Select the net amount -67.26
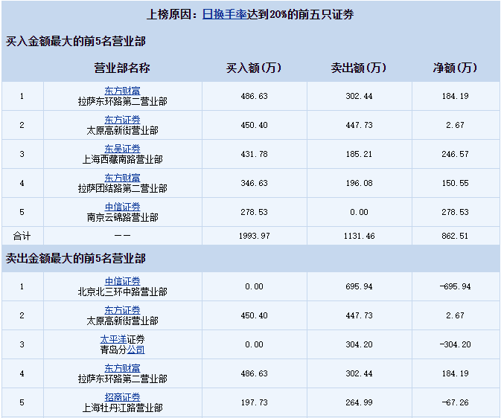 455,402
